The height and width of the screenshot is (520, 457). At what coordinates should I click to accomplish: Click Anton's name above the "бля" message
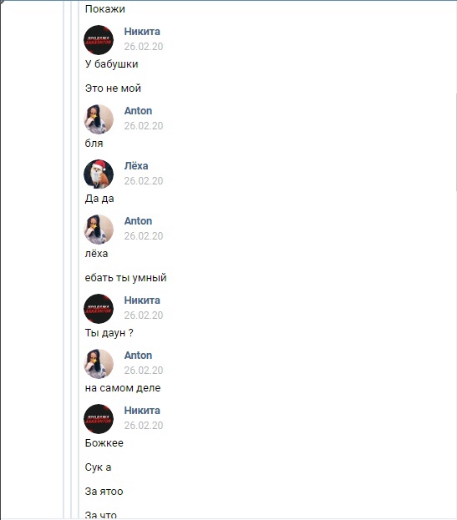(138, 111)
